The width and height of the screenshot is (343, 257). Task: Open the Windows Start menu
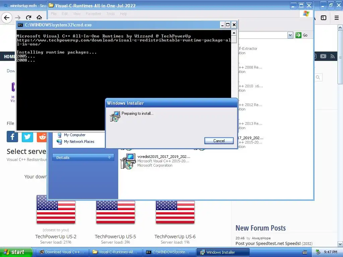pos(16,252)
